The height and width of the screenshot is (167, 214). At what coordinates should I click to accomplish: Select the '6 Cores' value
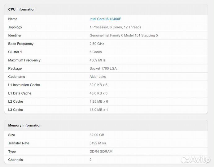(x=95, y=52)
